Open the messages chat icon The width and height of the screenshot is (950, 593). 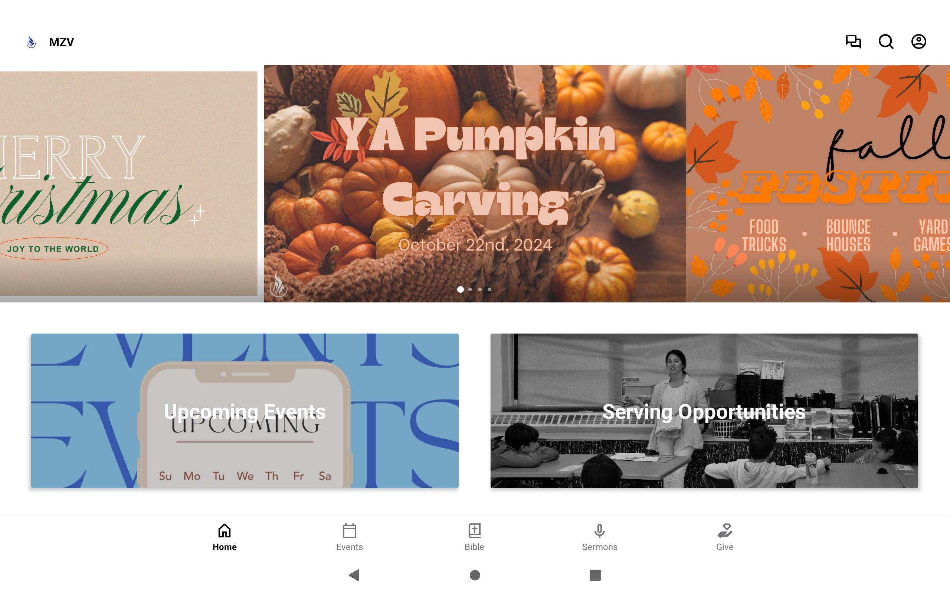[853, 42]
